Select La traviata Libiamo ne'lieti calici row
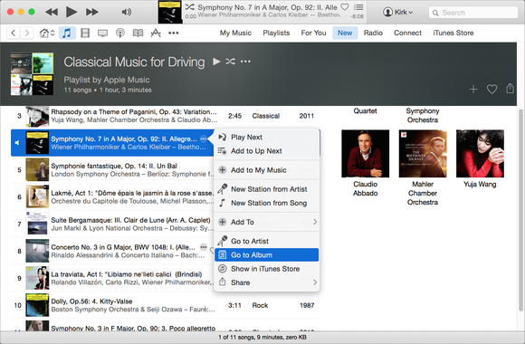 pyautogui.click(x=112, y=278)
